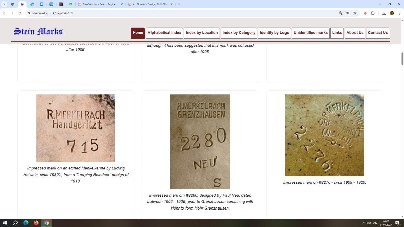Close the BeerStein.net tab
This screenshot has height=227, width=404.
click(x=122, y=4)
